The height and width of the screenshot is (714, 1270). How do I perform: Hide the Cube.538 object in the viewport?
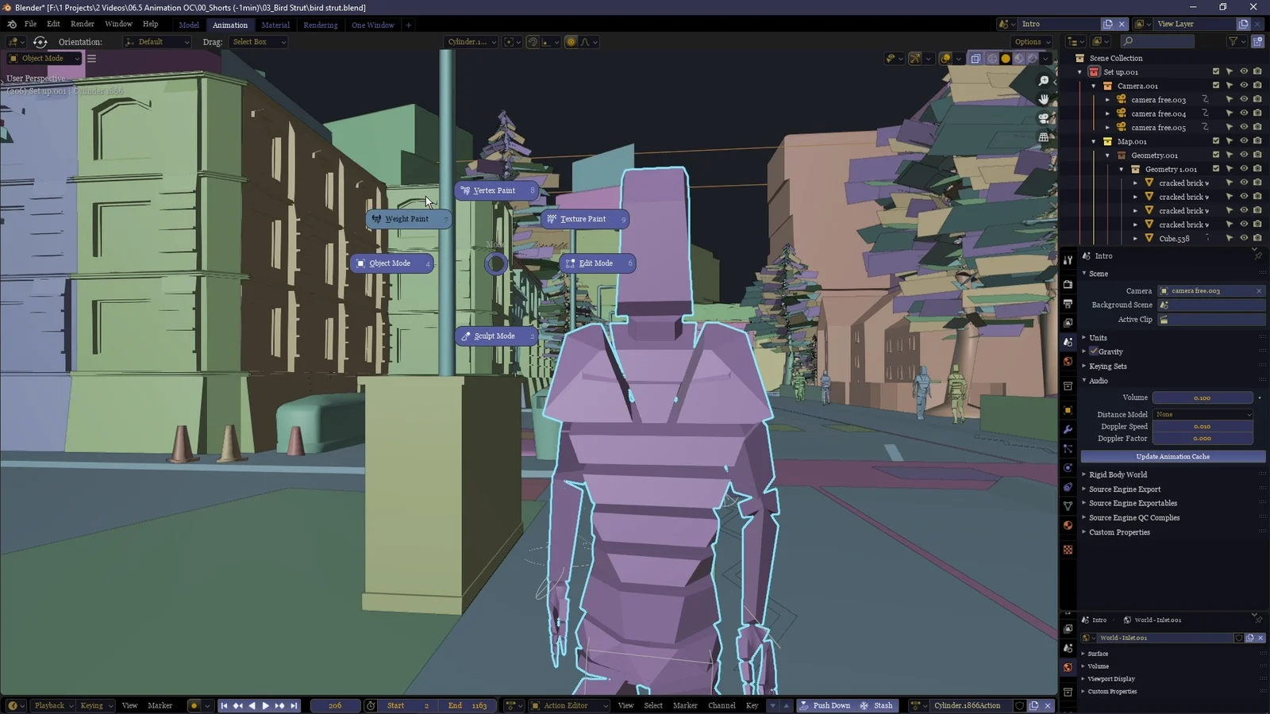click(x=1243, y=238)
